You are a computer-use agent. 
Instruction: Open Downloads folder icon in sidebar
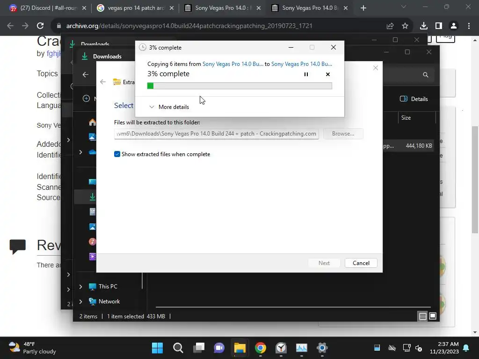click(x=92, y=197)
